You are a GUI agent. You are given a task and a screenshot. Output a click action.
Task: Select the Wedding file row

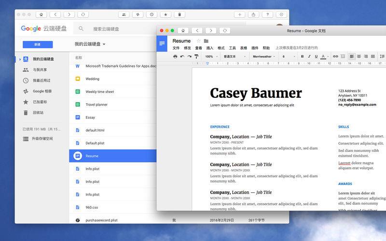[x=113, y=79]
